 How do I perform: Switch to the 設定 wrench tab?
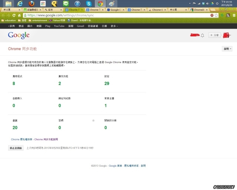[x=53, y=10]
